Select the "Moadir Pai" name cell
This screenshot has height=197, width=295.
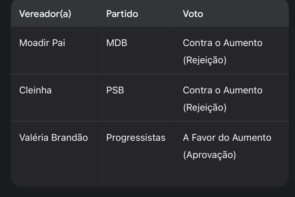pos(42,43)
